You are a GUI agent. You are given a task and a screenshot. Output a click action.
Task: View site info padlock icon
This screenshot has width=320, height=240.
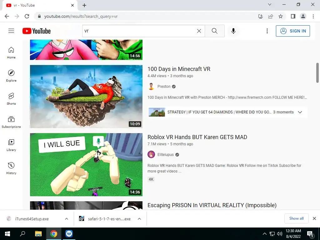(39, 16)
